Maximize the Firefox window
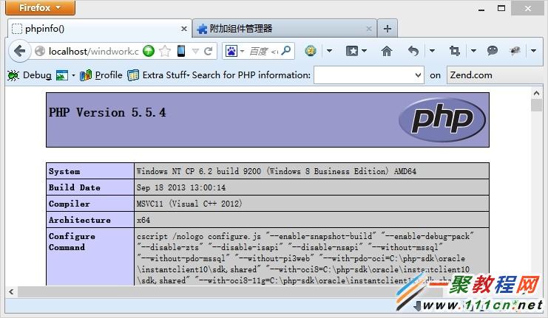This screenshot has width=548, height=318. (501, 8)
